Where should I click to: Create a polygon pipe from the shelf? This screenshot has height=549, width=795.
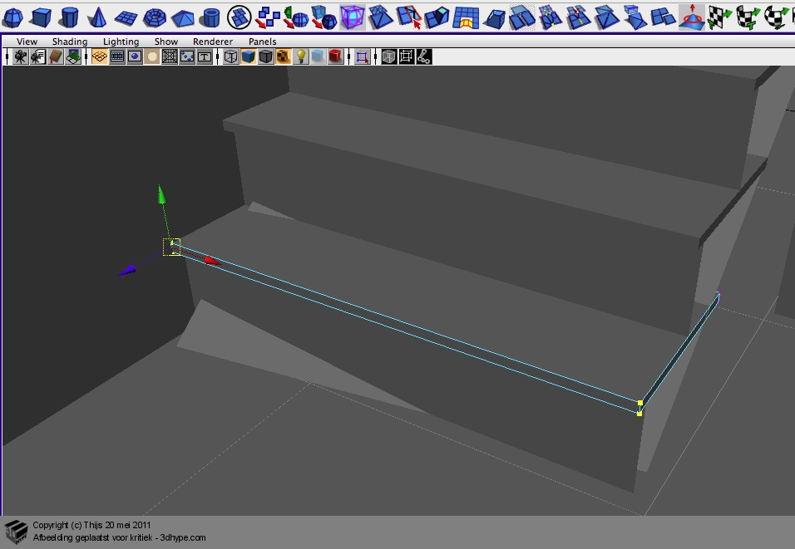tap(210, 17)
